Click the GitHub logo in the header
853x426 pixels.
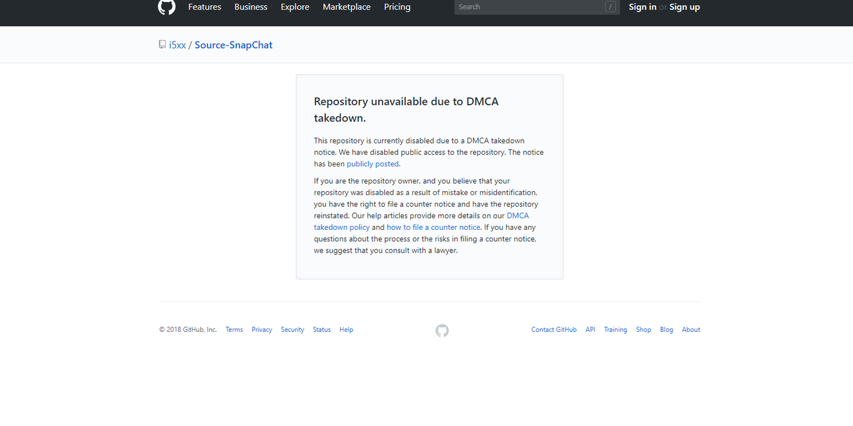pyautogui.click(x=167, y=7)
